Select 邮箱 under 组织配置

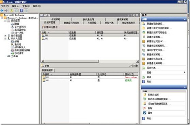tap(17, 24)
